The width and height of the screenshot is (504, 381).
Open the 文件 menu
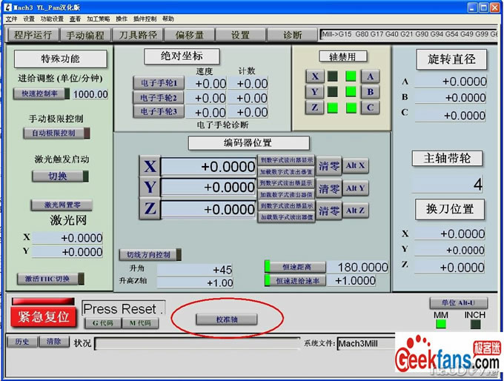click(11, 19)
